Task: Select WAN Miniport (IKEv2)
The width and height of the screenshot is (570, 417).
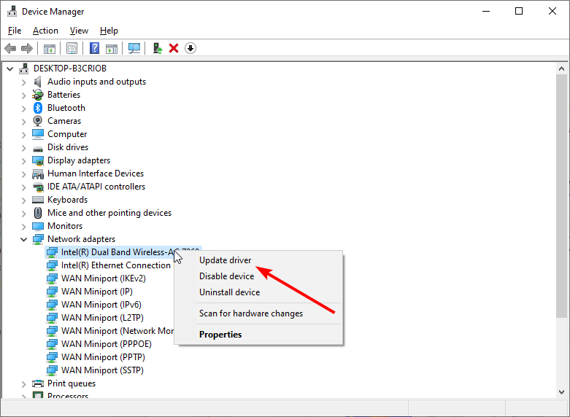Action: (103, 278)
